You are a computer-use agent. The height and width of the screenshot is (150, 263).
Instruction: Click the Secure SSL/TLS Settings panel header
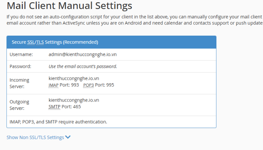tap(111, 42)
